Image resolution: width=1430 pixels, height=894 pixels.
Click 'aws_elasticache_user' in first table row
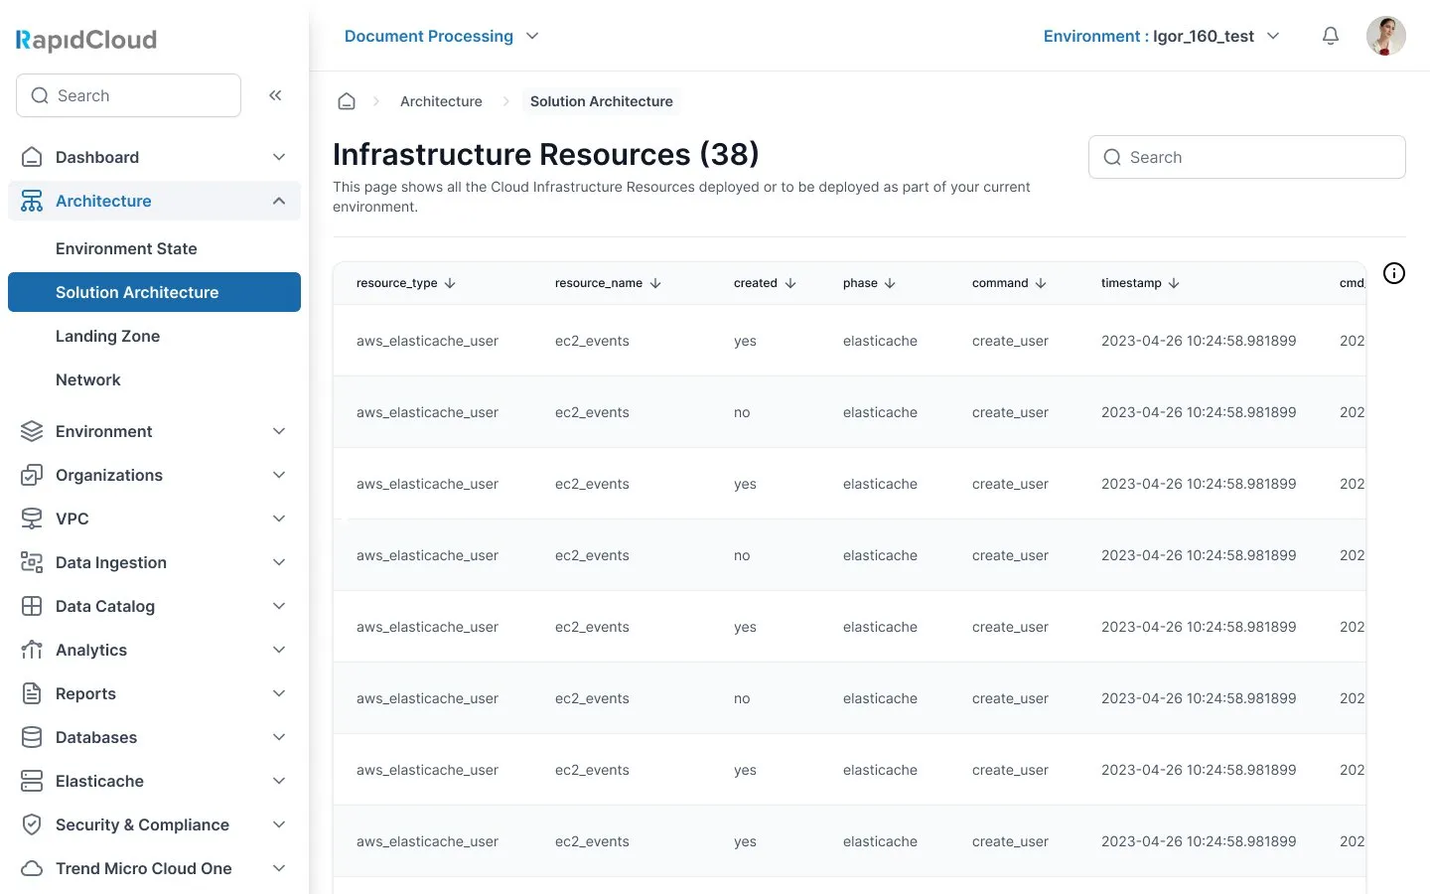[427, 341]
